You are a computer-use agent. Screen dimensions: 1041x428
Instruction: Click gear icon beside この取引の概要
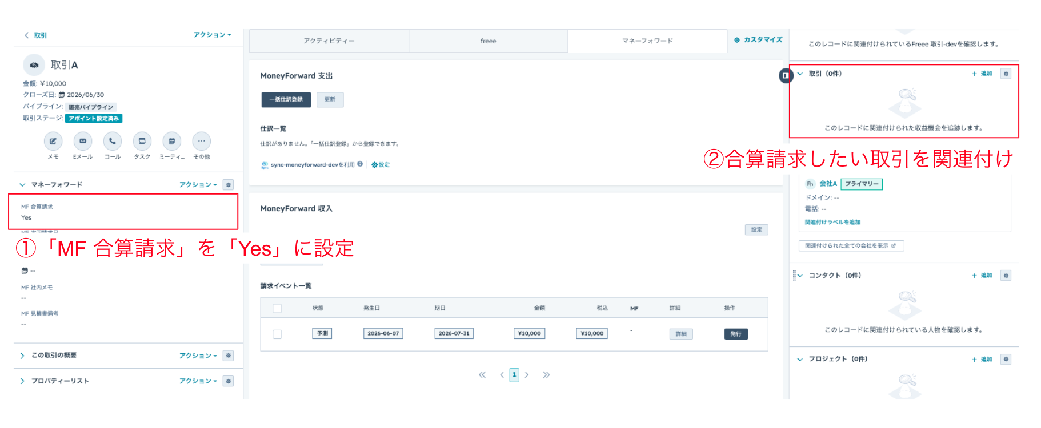point(229,356)
